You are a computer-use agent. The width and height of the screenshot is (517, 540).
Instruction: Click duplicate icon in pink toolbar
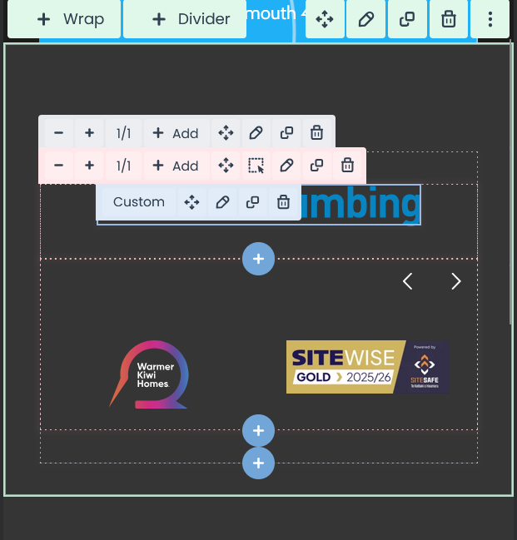[x=316, y=166]
